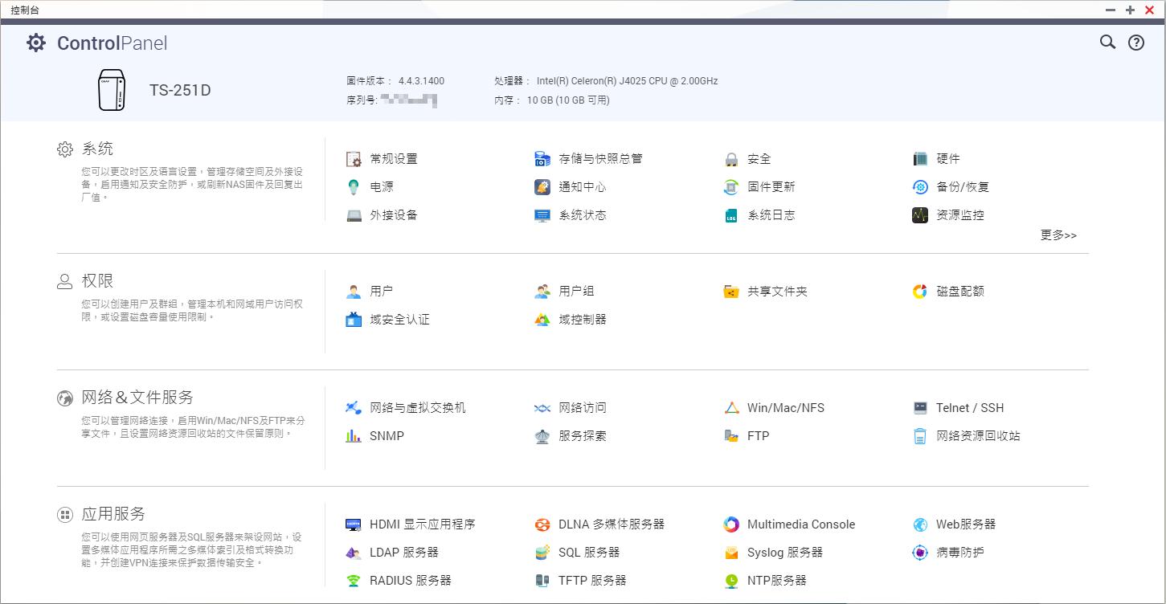
Task: Open the Win/Mac/NFS link
Action: click(785, 408)
